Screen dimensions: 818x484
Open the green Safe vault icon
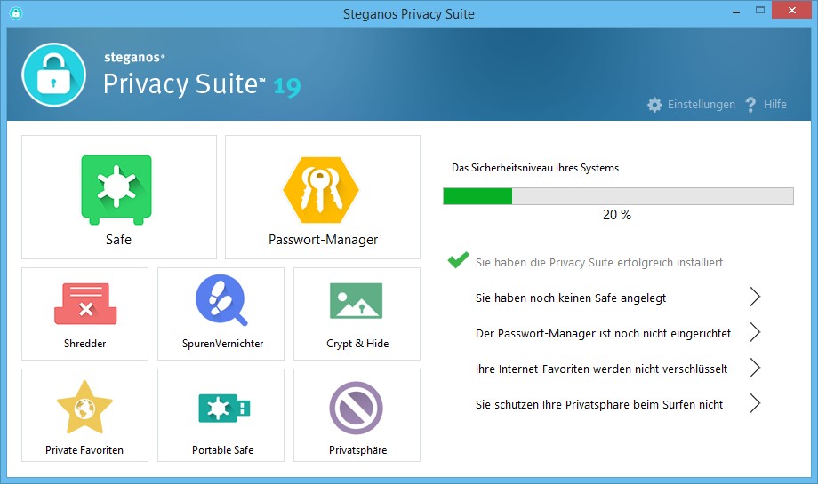[116, 190]
